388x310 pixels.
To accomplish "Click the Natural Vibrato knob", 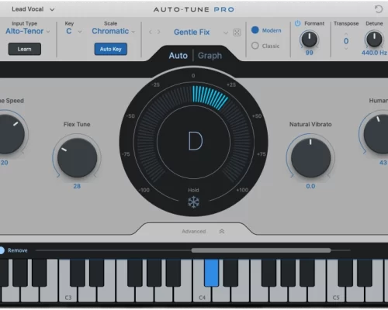I will click(x=310, y=157).
